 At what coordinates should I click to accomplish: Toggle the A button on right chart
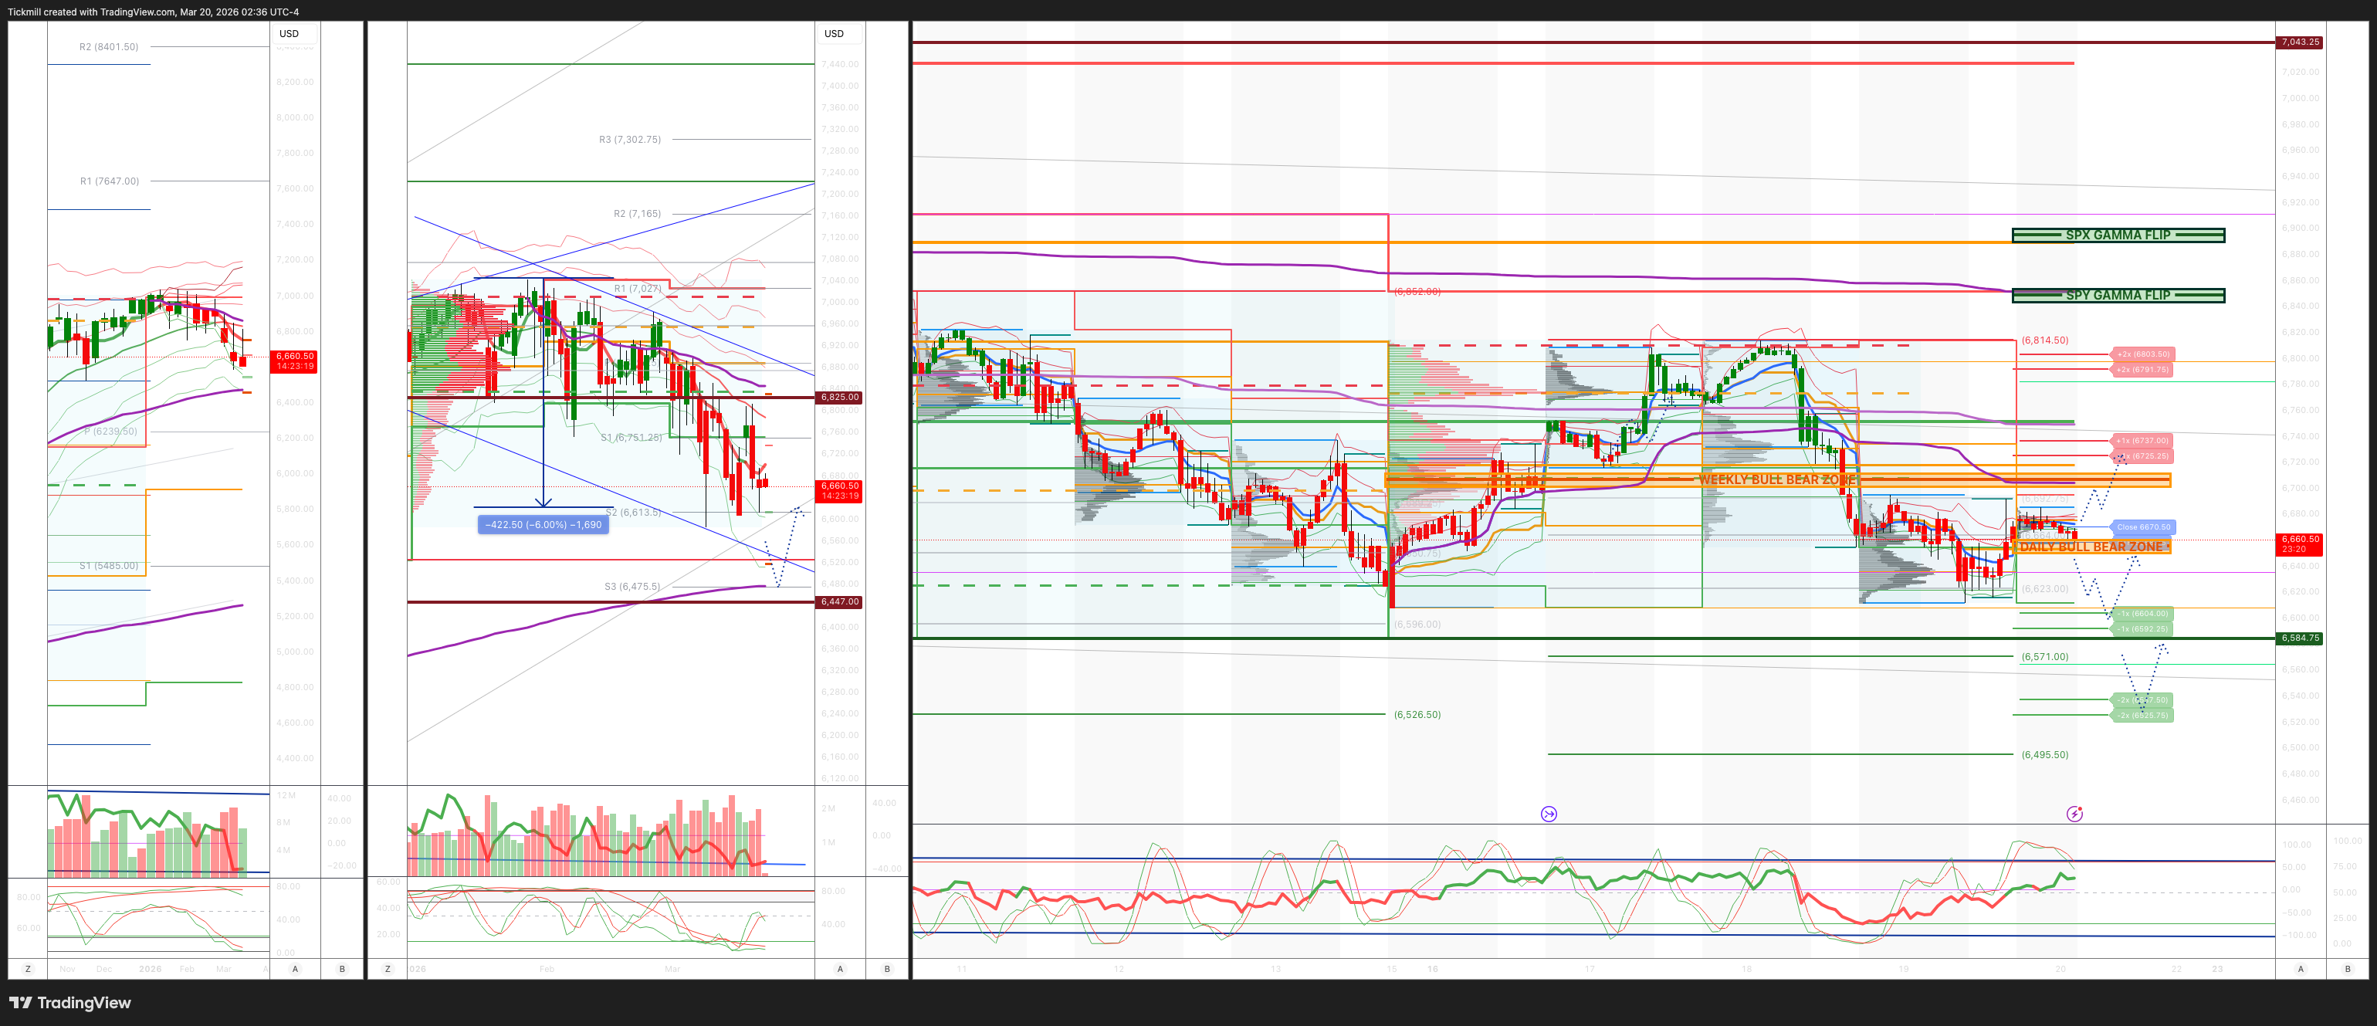click(x=2301, y=969)
